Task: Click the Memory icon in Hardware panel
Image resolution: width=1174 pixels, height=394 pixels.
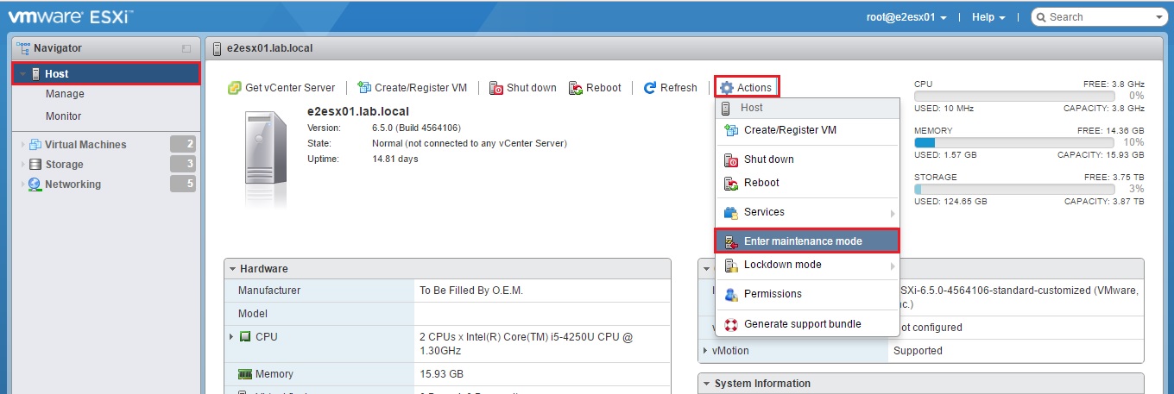Action: pos(245,374)
